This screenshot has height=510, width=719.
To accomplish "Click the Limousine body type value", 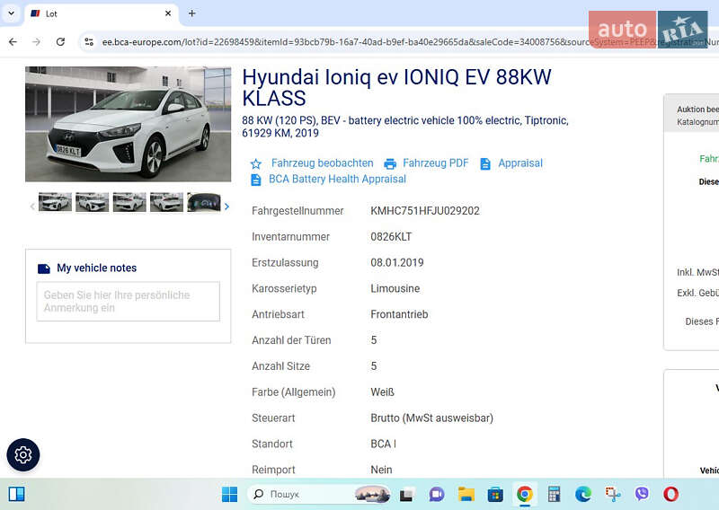I will (395, 289).
